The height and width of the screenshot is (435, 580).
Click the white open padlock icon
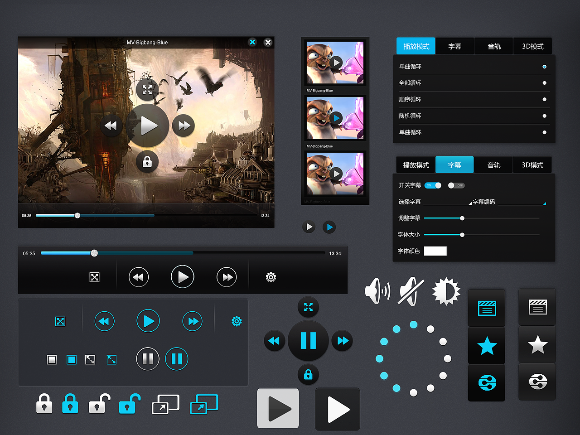(99, 404)
